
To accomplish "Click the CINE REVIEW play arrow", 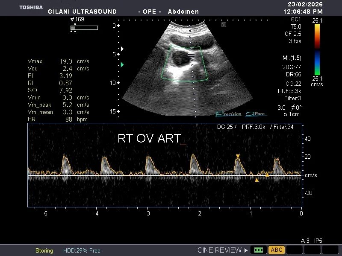I will [x=246, y=250].
